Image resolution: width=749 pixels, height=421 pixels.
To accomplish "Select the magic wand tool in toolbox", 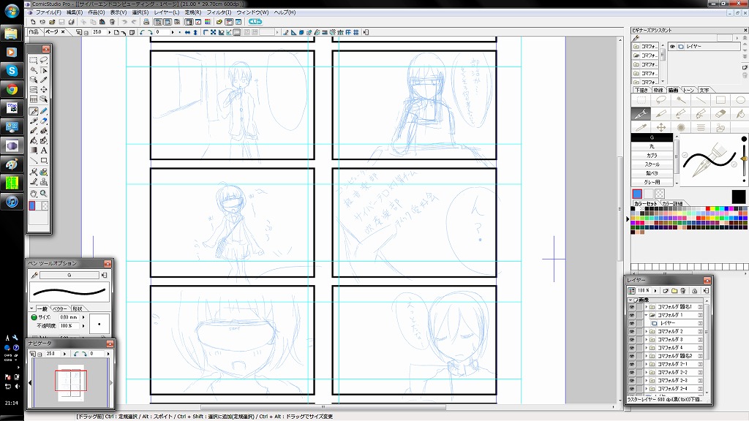I will [34, 70].
